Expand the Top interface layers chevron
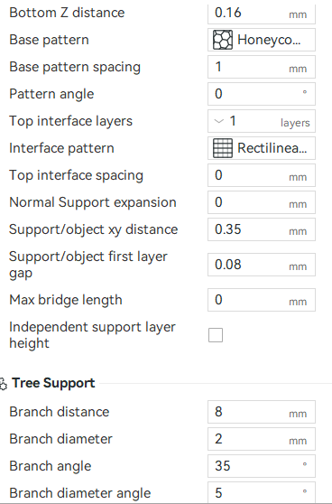332x504 pixels. click(x=218, y=121)
